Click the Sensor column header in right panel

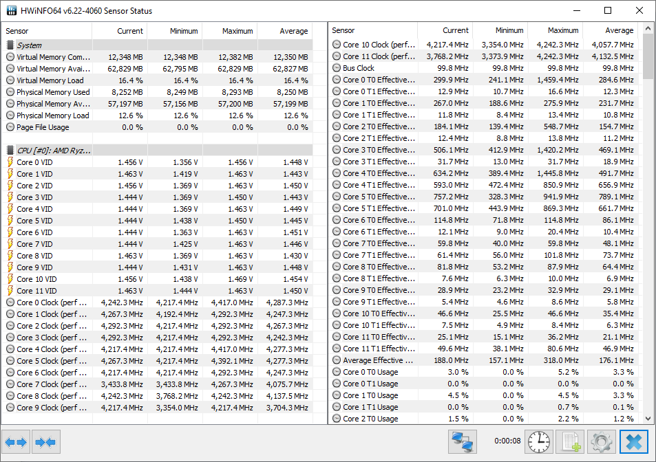coord(373,30)
